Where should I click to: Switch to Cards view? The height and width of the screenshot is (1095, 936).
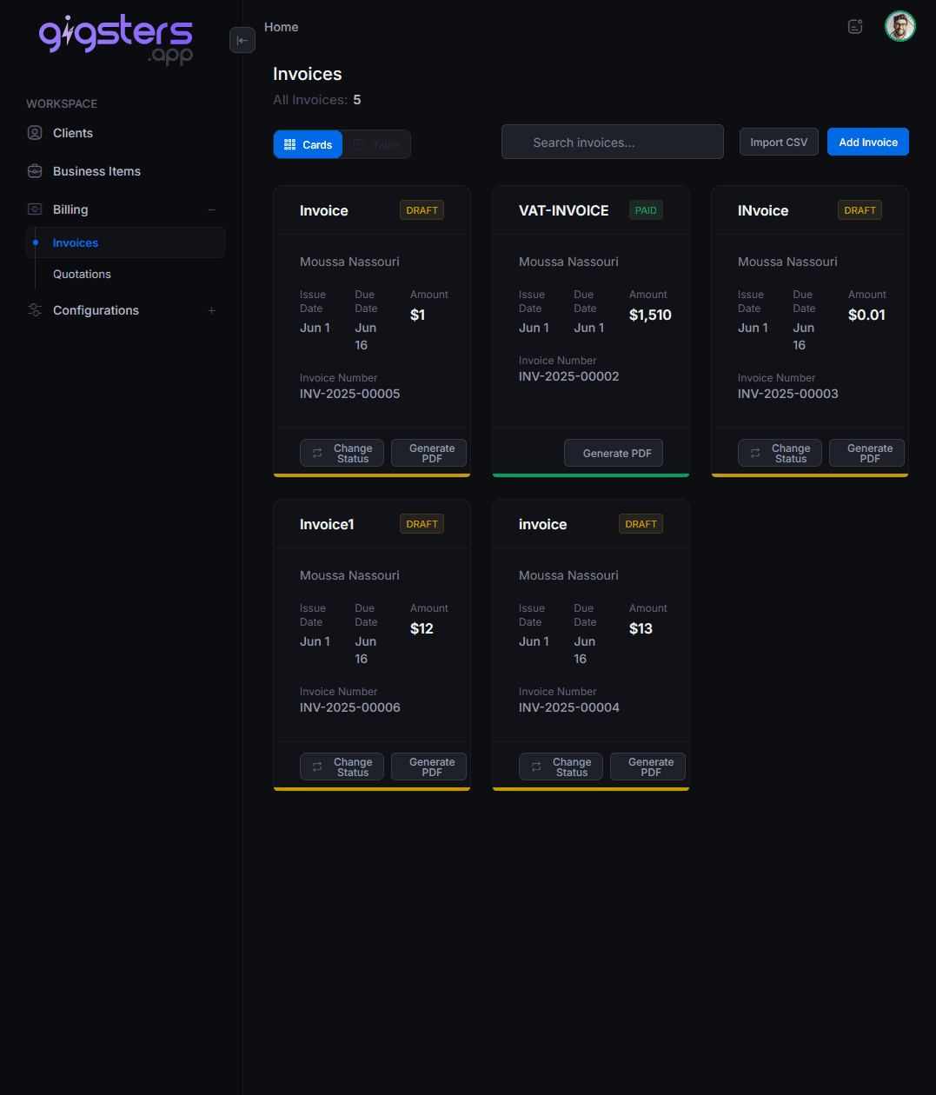click(x=309, y=144)
